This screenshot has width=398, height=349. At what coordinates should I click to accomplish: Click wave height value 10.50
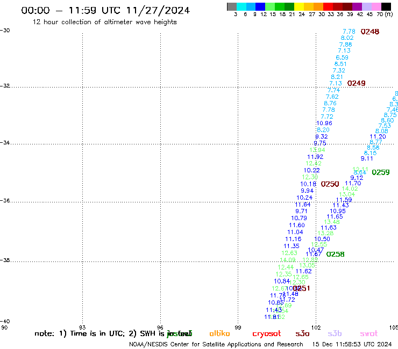point(322,239)
